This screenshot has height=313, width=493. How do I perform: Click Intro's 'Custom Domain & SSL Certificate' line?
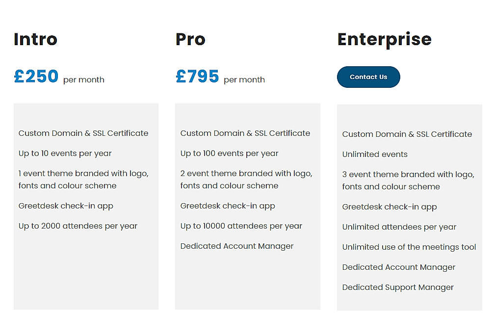[x=83, y=133]
